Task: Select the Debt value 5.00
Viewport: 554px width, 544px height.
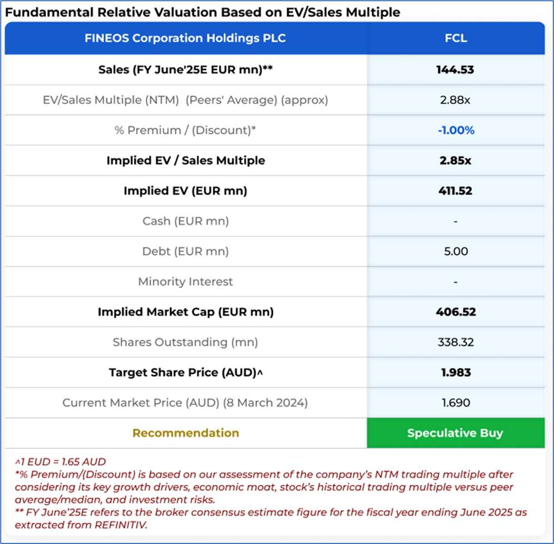Action: (x=456, y=252)
